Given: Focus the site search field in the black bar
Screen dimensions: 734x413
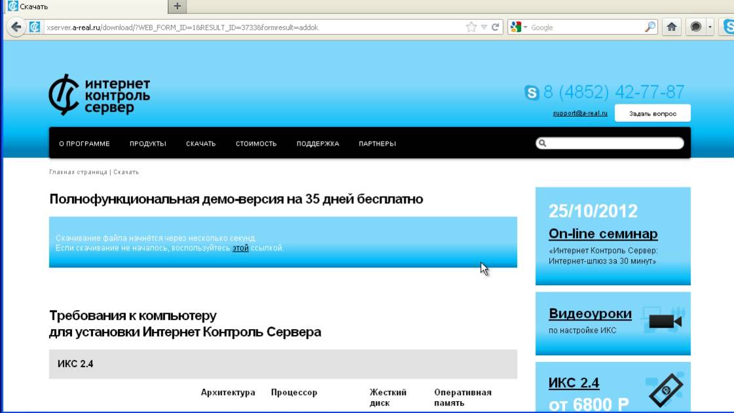Looking at the screenshot, I should pos(609,144).
